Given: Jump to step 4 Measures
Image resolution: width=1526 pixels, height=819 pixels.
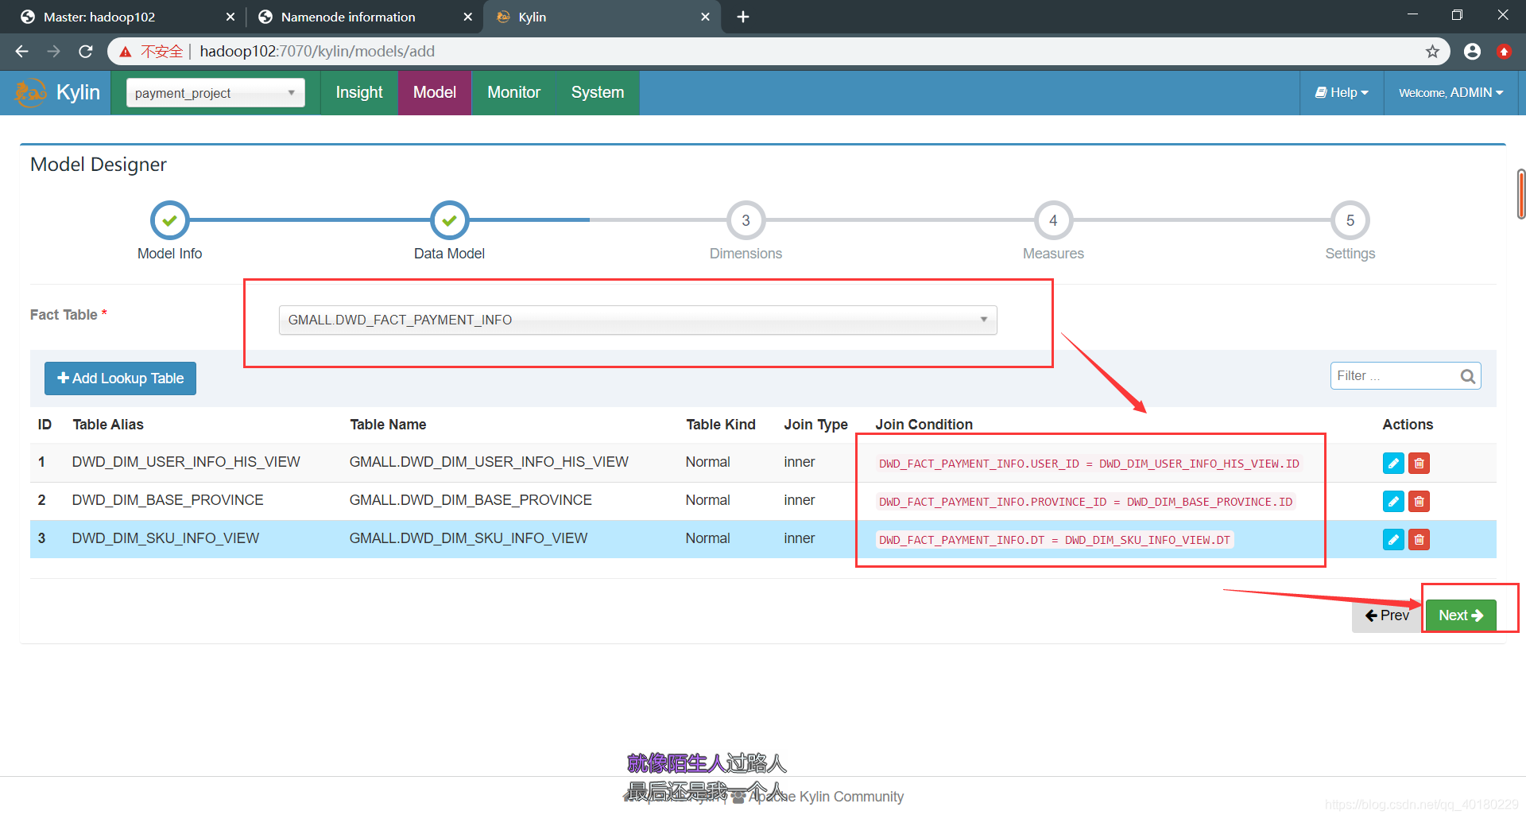Looking at the screenshot, I should coord(1053,220).
